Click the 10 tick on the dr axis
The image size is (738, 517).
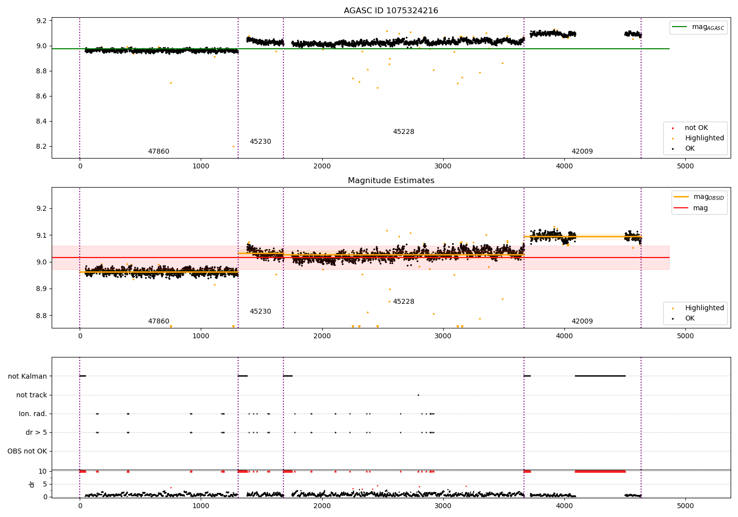click(x=43, y=472)
